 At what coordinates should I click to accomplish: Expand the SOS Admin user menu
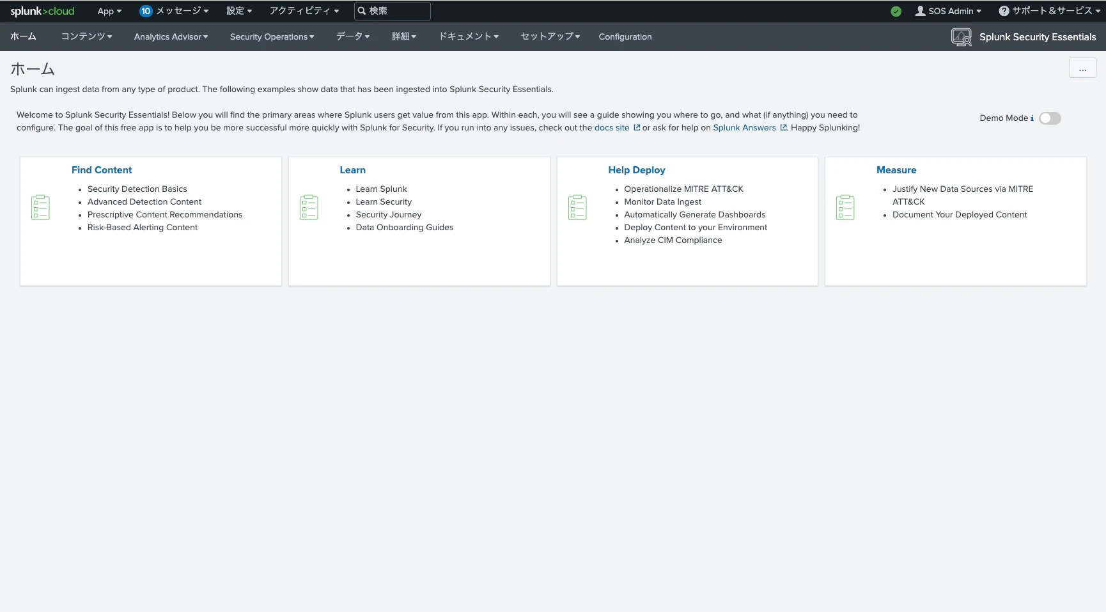[948, 11]
